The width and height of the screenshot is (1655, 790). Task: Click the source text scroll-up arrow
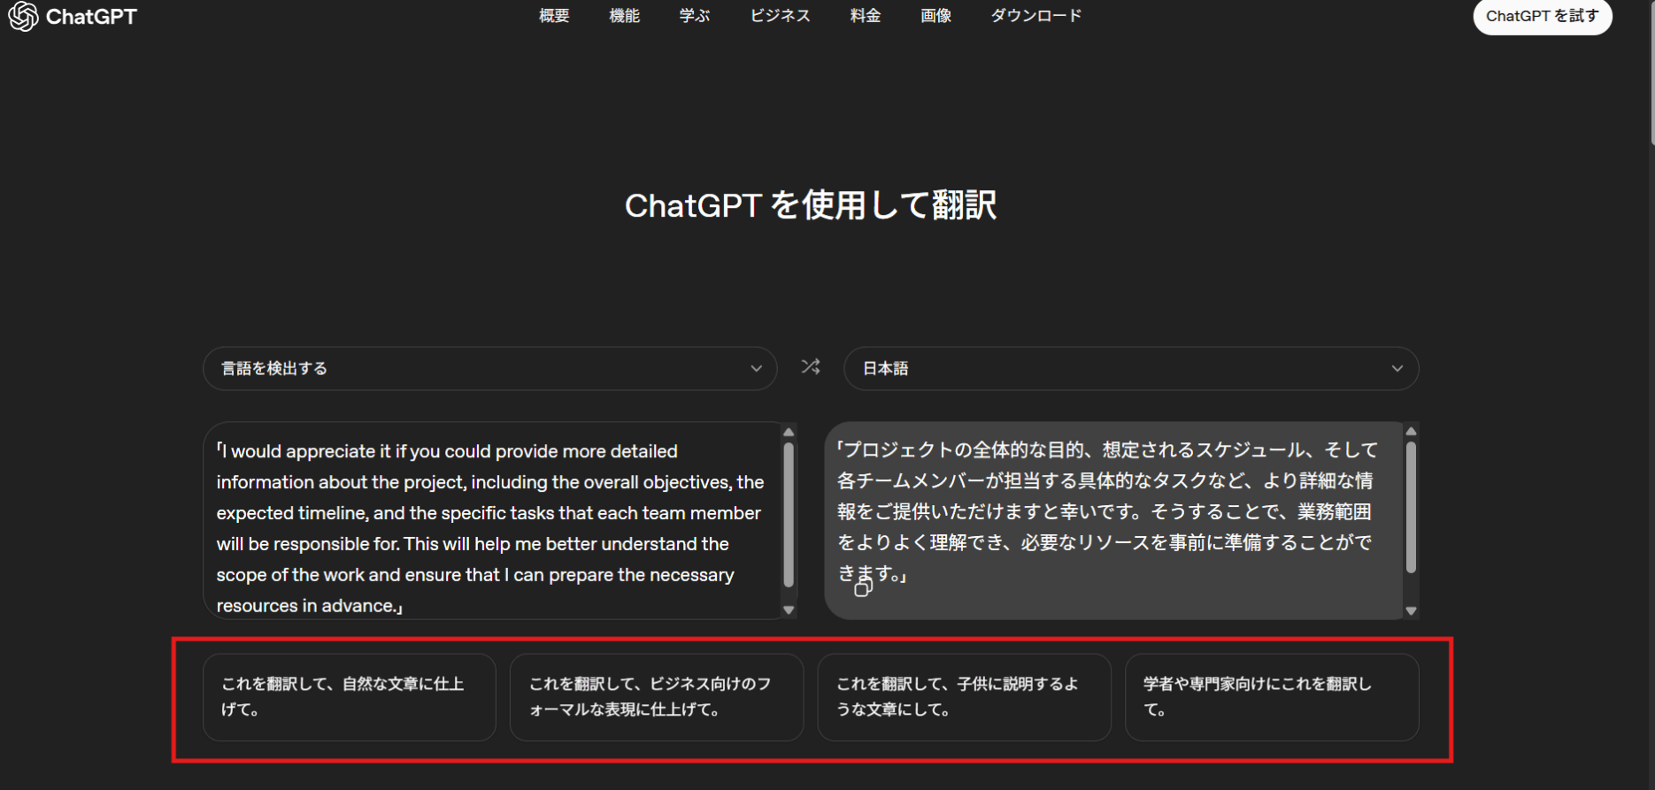pos(789,432)
